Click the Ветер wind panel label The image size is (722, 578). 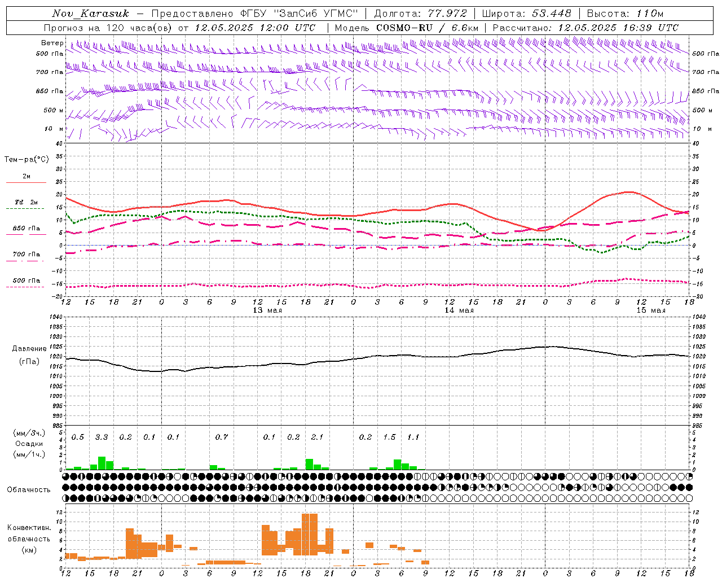tap(52, 43)
